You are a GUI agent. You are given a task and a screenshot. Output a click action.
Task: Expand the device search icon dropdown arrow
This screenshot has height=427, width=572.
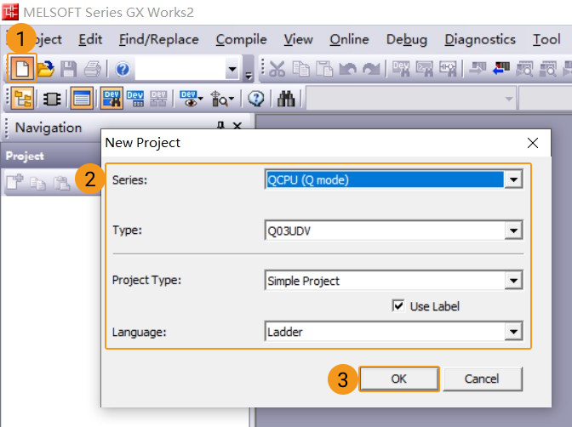pos(232,99)
